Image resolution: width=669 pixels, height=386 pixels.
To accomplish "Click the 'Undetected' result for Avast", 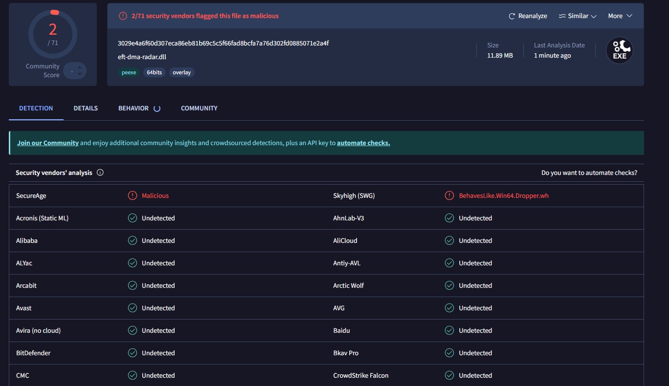I will coord(158,308).
